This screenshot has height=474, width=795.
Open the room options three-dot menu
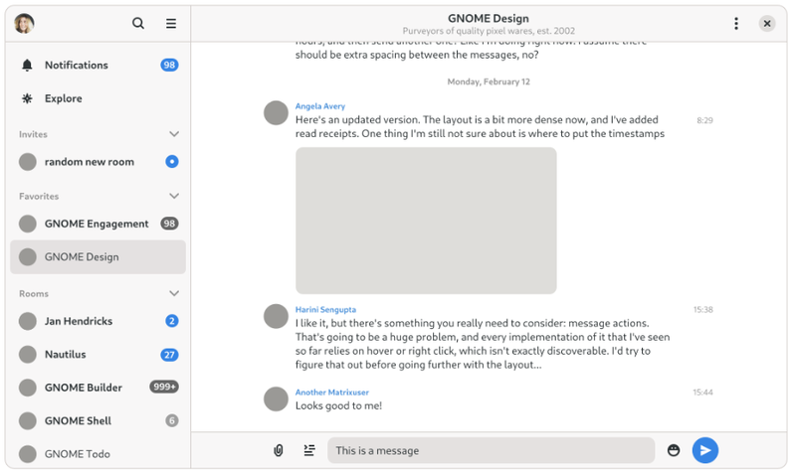tap(735, 23)
